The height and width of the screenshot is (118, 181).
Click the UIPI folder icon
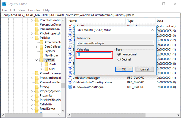(x=46, y=69)
